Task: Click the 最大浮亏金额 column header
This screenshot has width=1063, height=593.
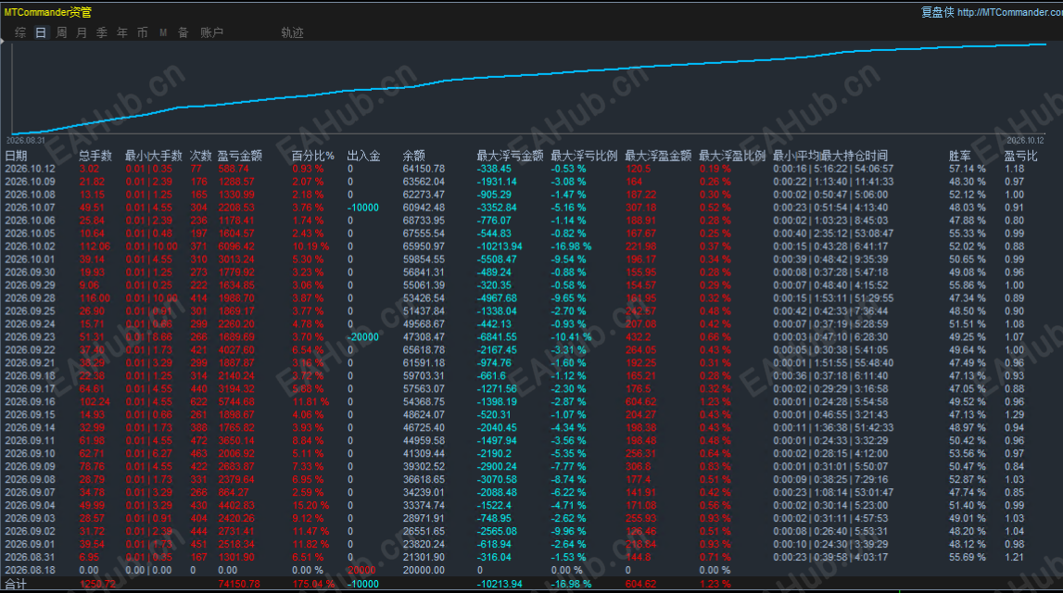Action: tap(510, 156)
